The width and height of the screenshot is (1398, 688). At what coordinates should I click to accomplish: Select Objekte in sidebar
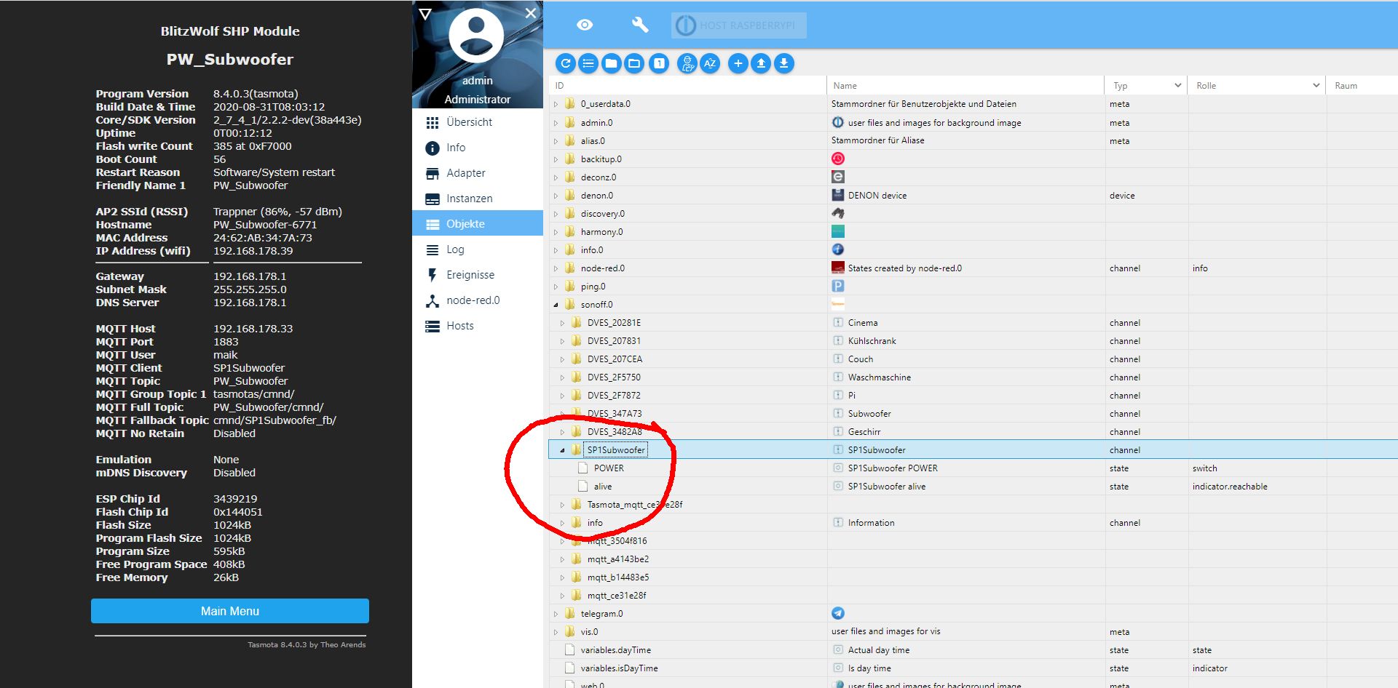[478, 224]
